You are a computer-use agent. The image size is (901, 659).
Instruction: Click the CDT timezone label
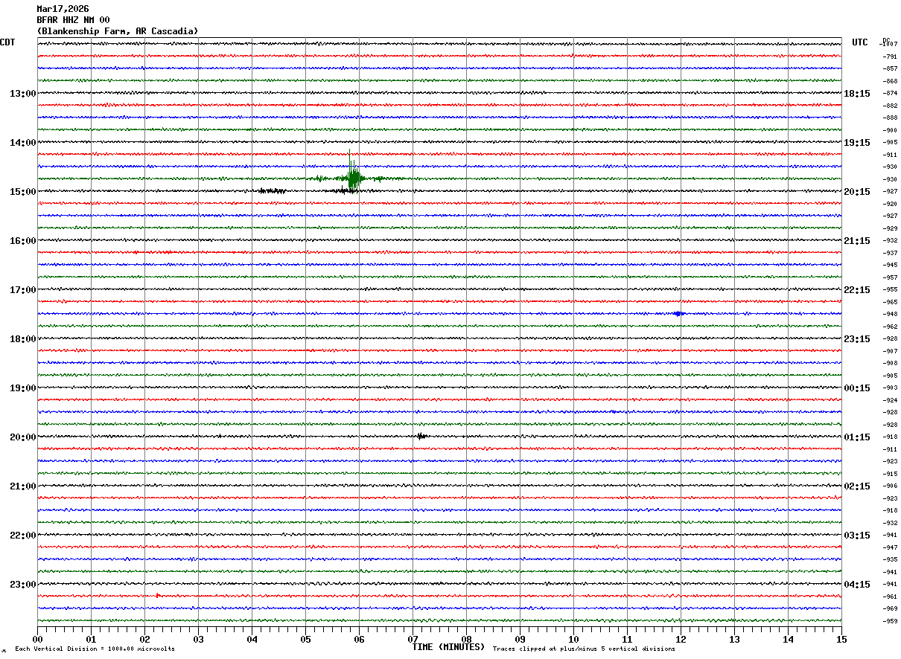pyautogui.click(x=7, y=42)
